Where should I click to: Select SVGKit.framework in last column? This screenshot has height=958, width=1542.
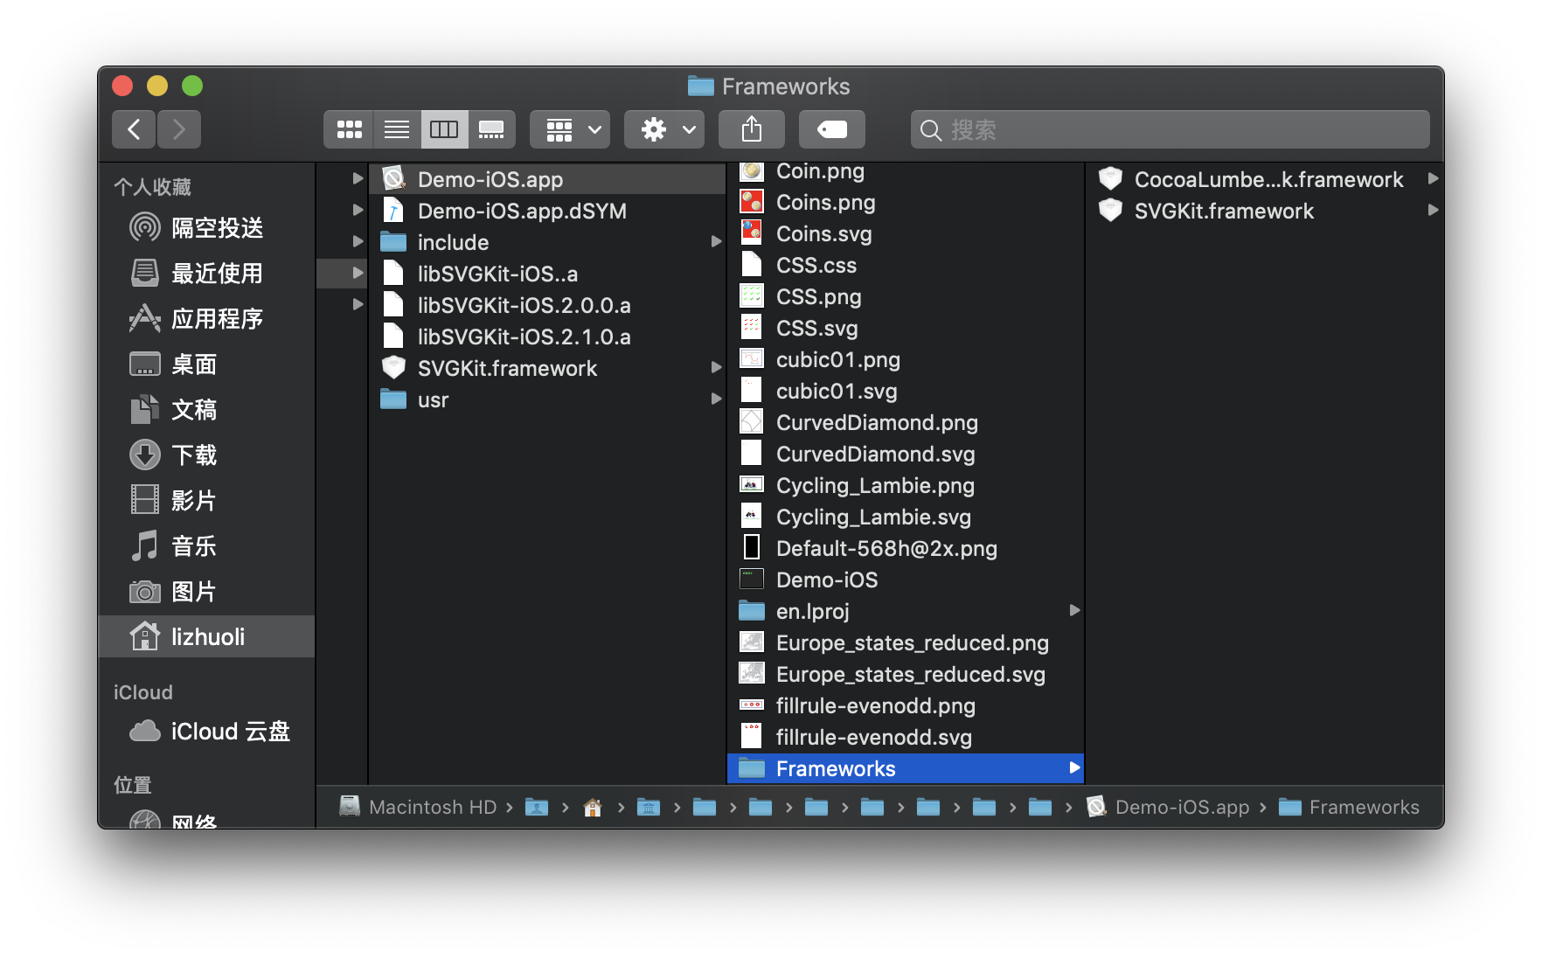[x=1266, y=211]
